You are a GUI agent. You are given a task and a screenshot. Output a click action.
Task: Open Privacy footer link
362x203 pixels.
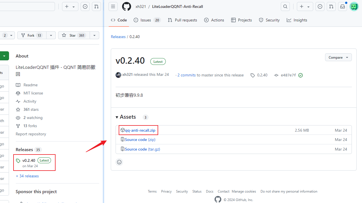[166, 191]
